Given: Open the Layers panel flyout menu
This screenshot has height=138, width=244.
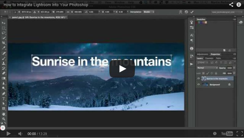Looking at the screenshot, I should [x=235, y=58].
